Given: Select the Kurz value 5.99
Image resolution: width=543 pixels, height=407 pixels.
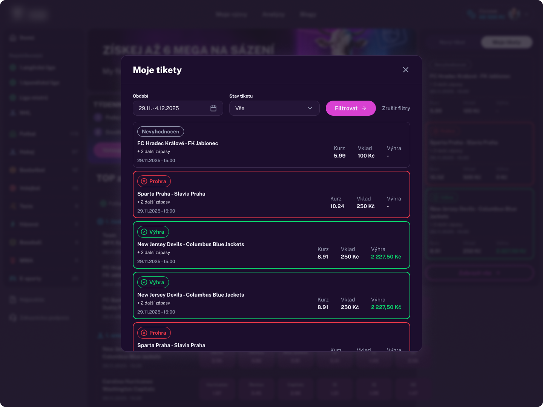Looking at the screenshot, I should coord(340,156).
